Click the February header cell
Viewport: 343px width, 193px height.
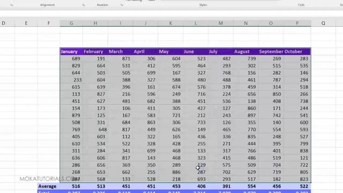pyautogui.click(x=95, y=51)
